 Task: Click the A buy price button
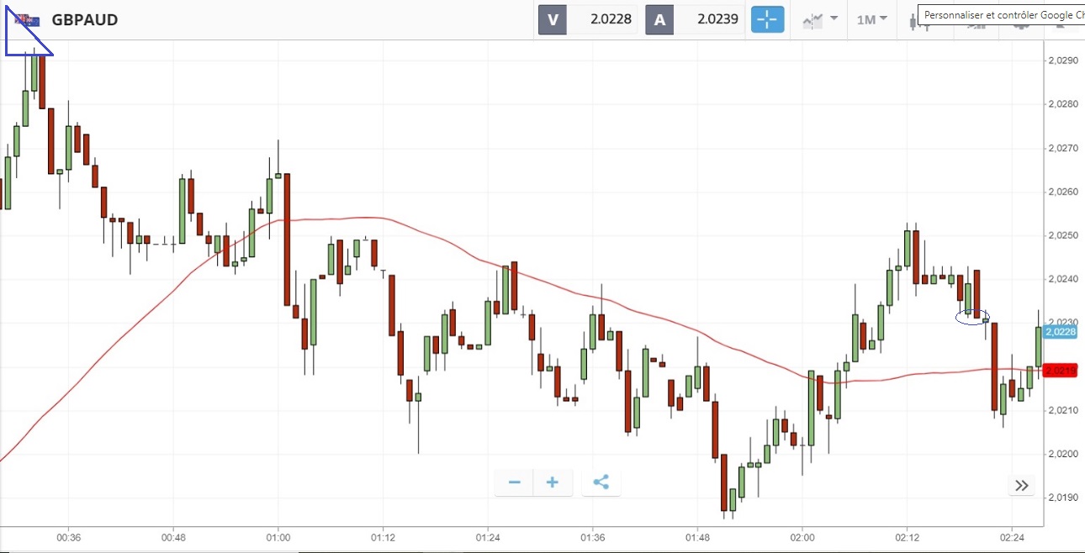click(659, 20)
